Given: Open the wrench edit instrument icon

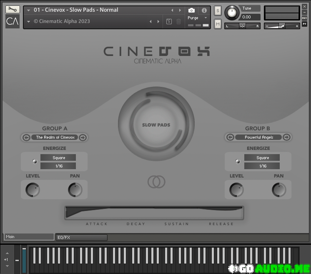Looking at the screenshot, I should pos(13,9).
